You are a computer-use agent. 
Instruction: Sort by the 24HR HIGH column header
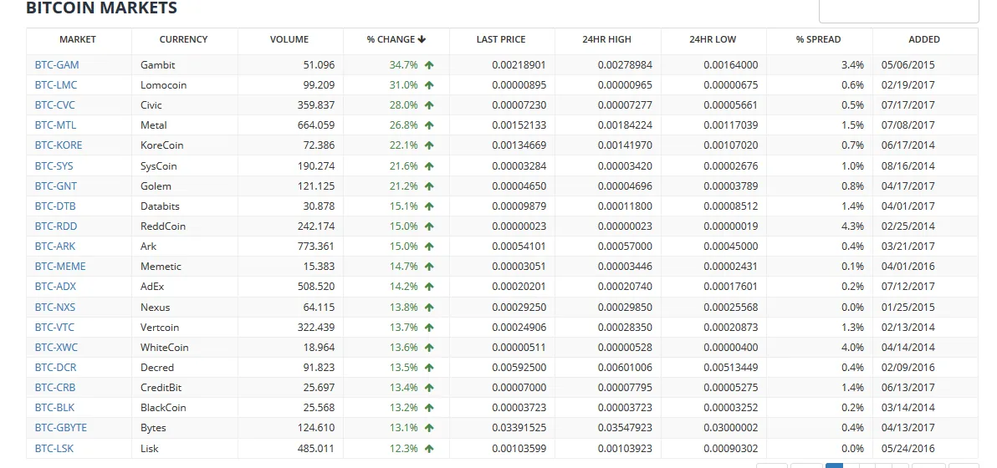(x=606, y=39)
